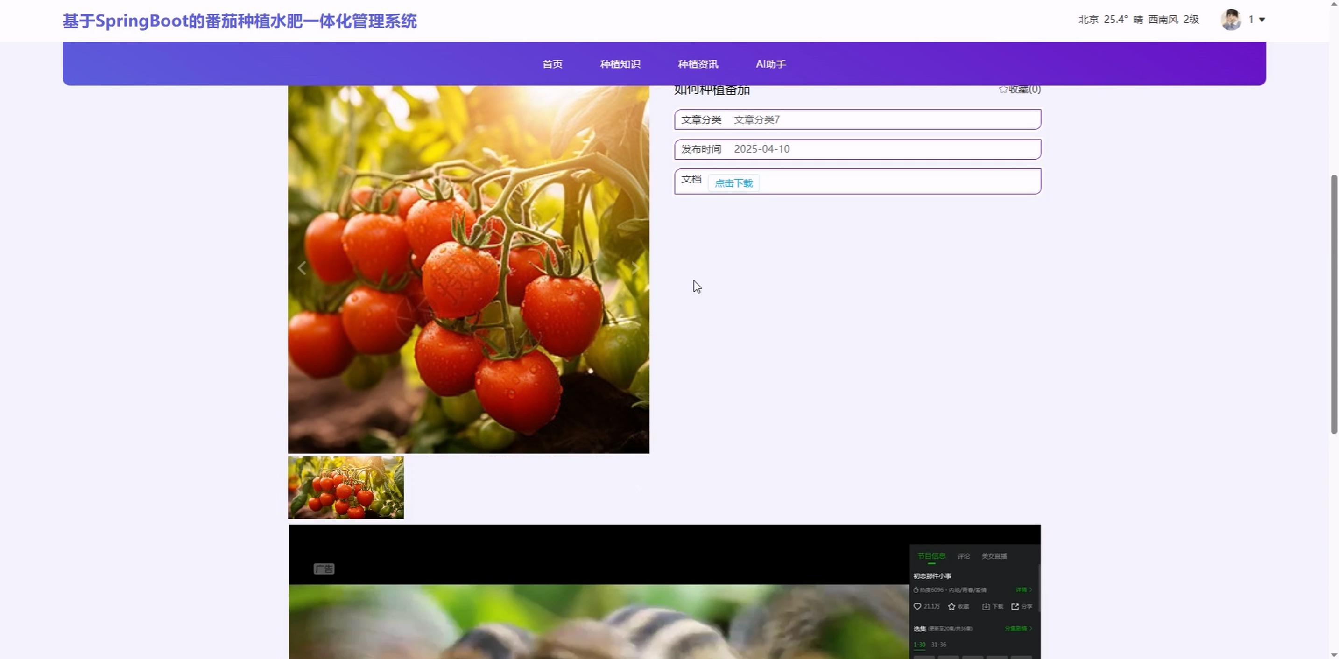The image size is (1339, 659).
Task: Click the 收藏(0) star in the article header
Action: click(x=1003, y=90)
